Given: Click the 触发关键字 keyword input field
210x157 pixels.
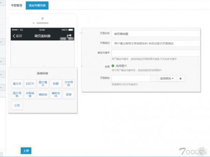Looking at the screenshot, I should coord(156,53).
